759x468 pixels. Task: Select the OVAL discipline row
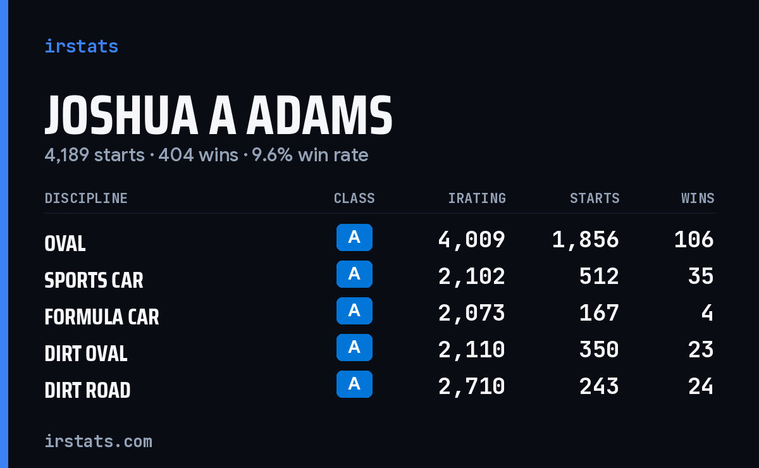(379, 240)
